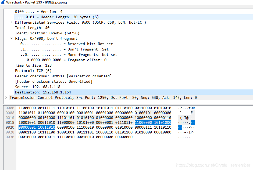Click highlighted byte 11000000 in row 0018
This screenshot has width=253, height=170.
point(143,122)
